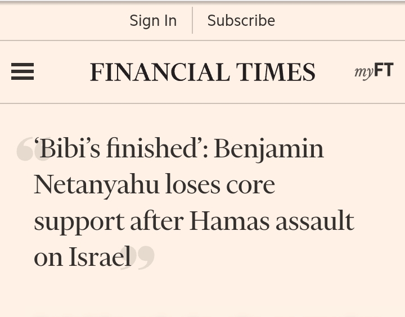405x317 pixels.
Task: Click the Subscribe link
Action: click(x=241, y=20)
